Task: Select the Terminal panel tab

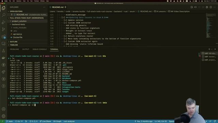Action: tap(54, 49)
